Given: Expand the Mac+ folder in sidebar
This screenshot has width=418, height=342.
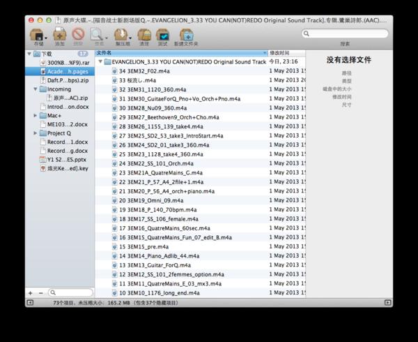Looking at the screenshot, I should pyautogui.click(x=36, y=115).
